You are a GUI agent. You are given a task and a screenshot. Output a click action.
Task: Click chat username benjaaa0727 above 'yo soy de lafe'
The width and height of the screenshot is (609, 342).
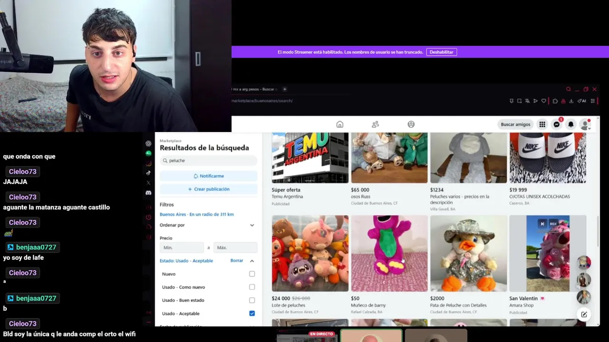coord(36,247)
